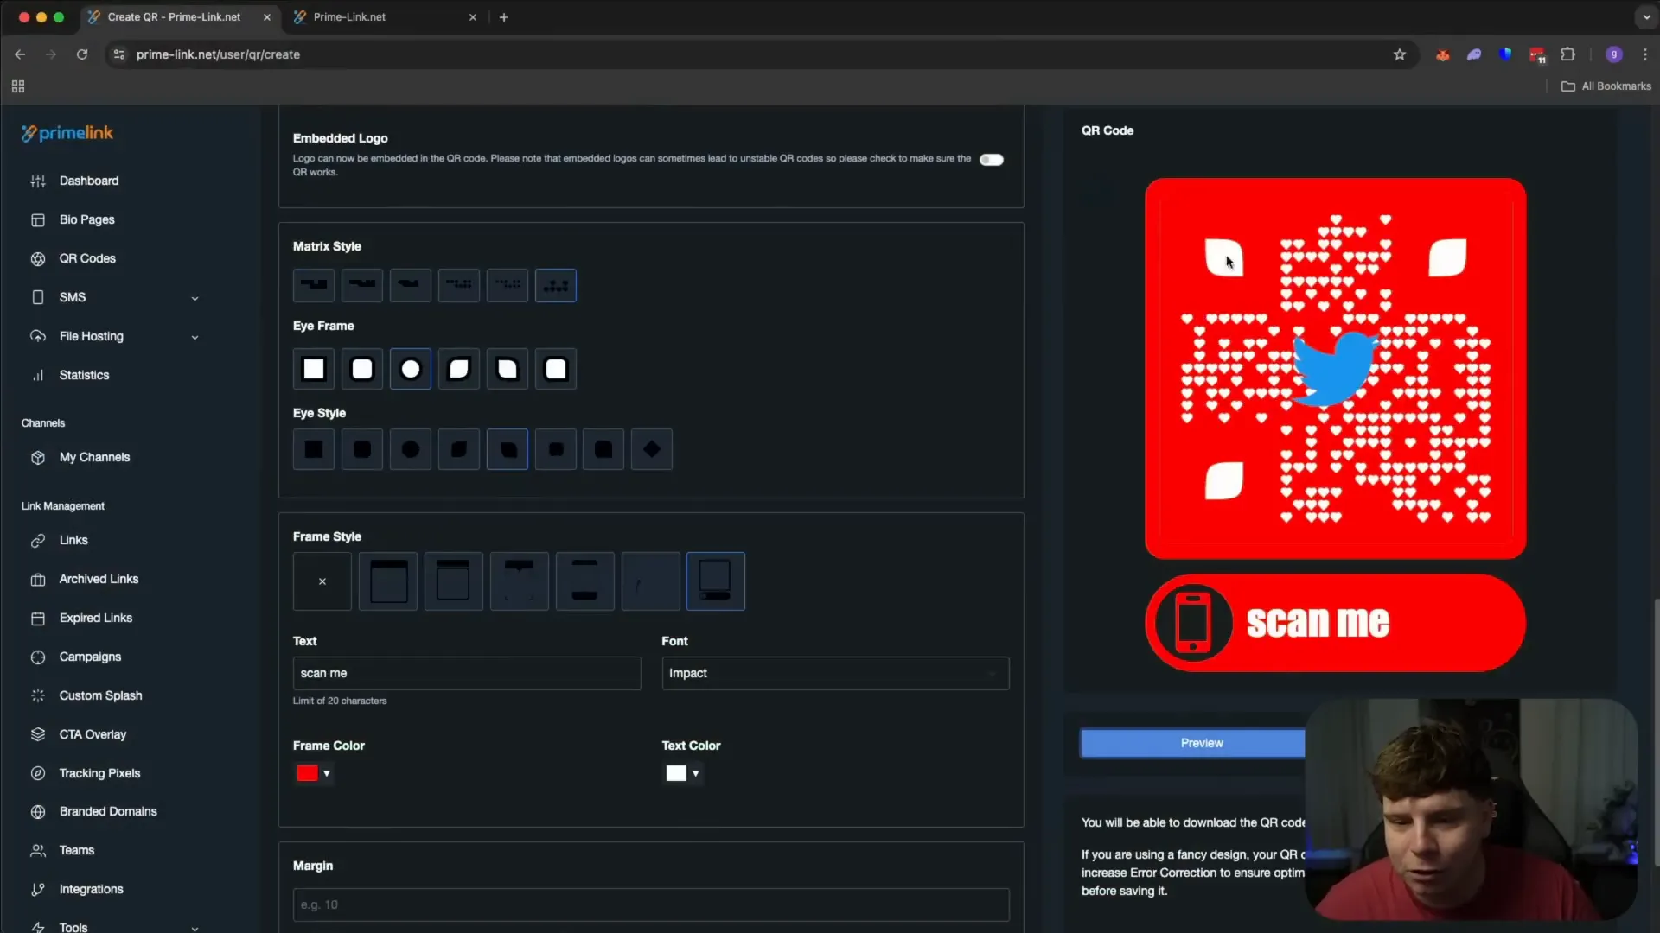The height and width of the screenshot is (933, 1660).
Task: Reload the page
Action: coord(82,54)
